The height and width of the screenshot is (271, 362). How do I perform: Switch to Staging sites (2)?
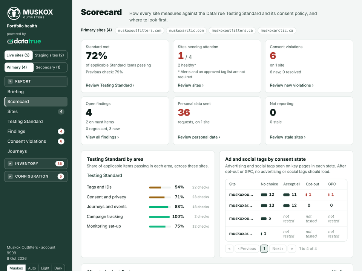pos(49,55)
